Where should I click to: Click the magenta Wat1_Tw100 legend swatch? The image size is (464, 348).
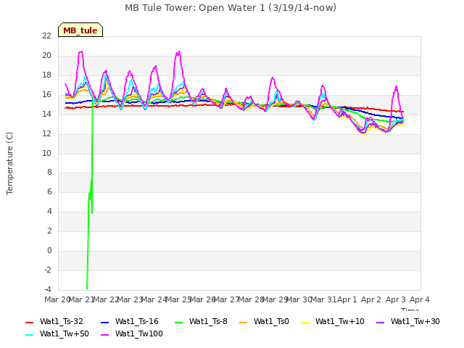104,335
